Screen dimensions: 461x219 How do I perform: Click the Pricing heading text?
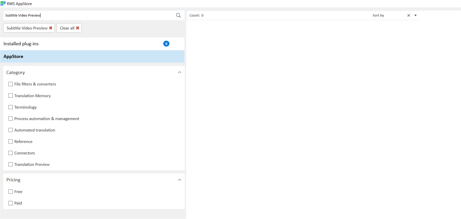coord(13,180)
